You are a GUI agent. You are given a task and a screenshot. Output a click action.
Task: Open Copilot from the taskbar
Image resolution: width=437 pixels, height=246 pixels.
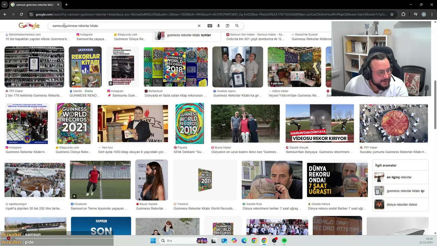pyautogui.click(x=234, y=241)
